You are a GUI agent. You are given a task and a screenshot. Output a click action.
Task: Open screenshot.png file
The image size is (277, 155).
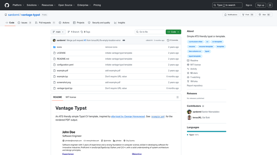[x=64, y=82]
